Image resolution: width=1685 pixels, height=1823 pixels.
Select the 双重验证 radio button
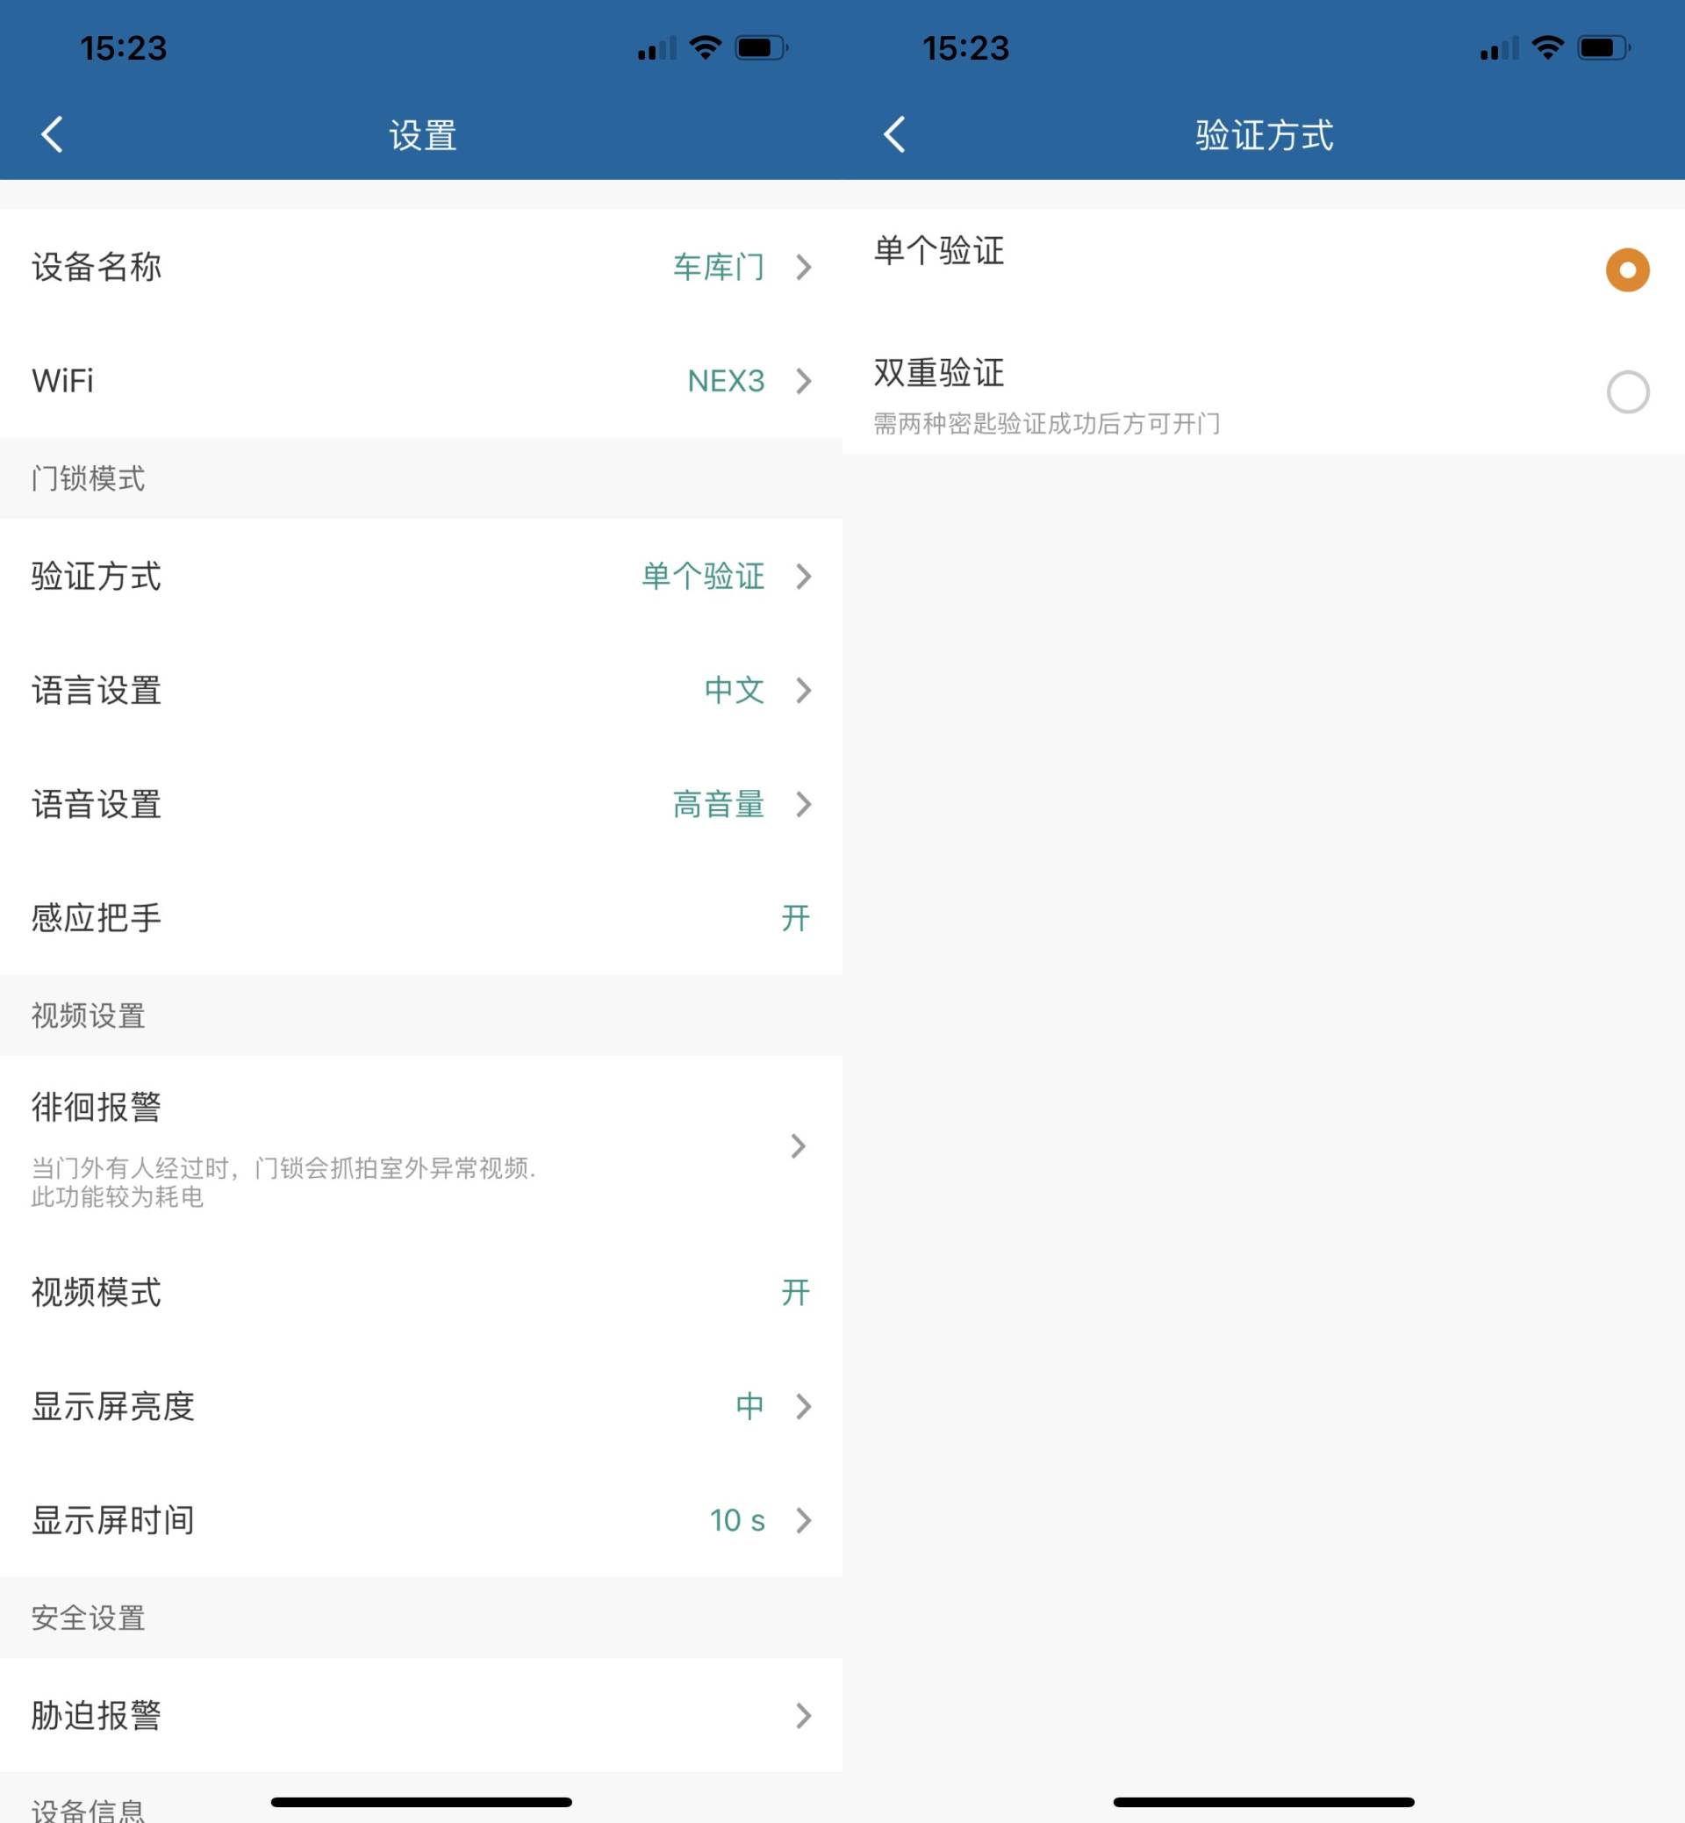(x=1627, y=392)
